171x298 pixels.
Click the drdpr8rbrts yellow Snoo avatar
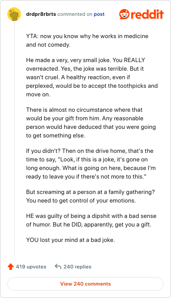point(14,14)
